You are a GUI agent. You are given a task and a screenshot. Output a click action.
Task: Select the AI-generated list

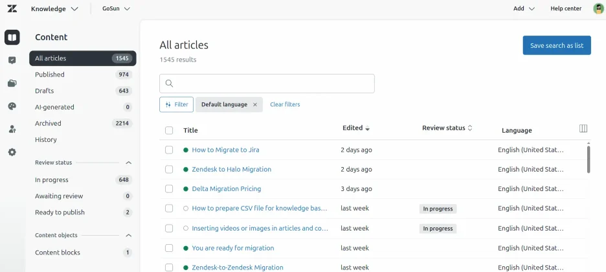click(83, 107)
